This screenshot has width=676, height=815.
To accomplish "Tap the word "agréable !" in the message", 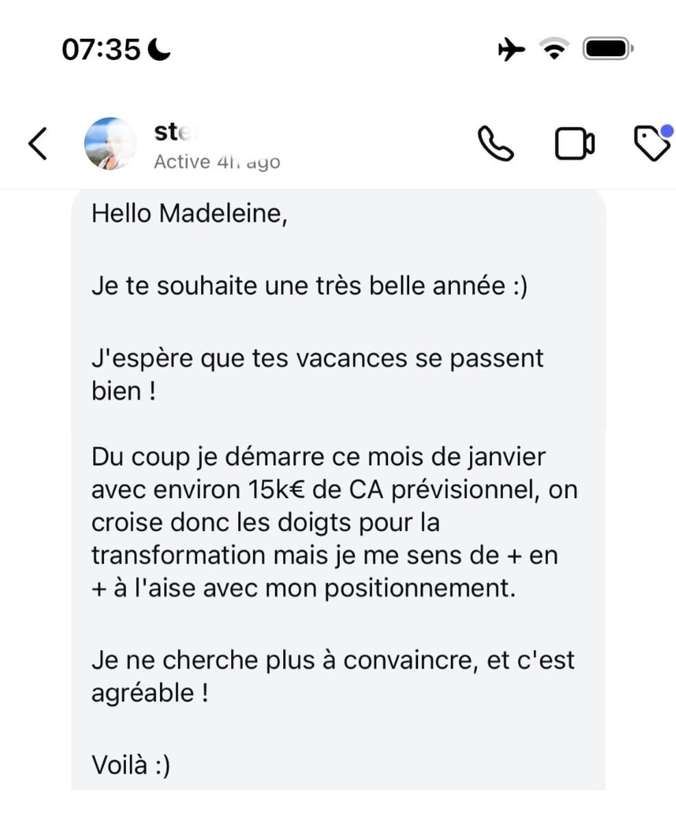I will point(150,693).
